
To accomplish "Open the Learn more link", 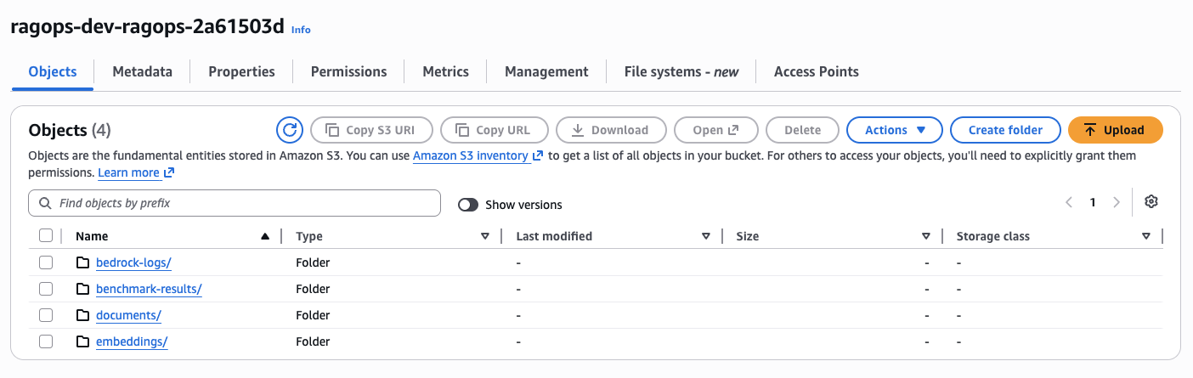I will click(136, 172).
